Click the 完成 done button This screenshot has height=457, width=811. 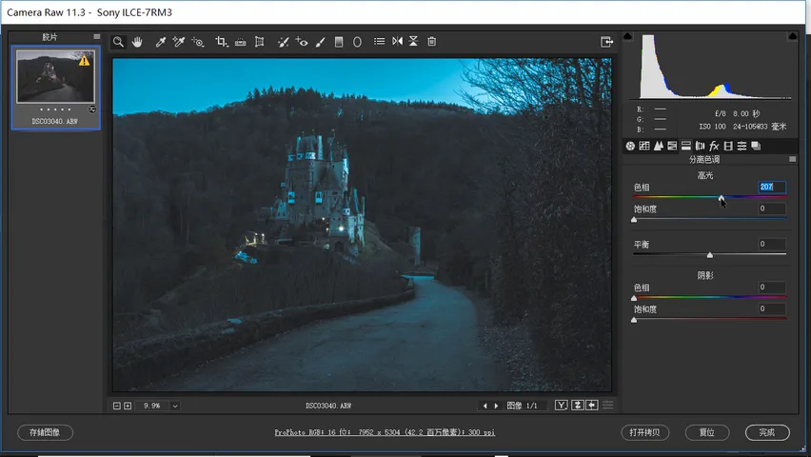pos(767,432)
